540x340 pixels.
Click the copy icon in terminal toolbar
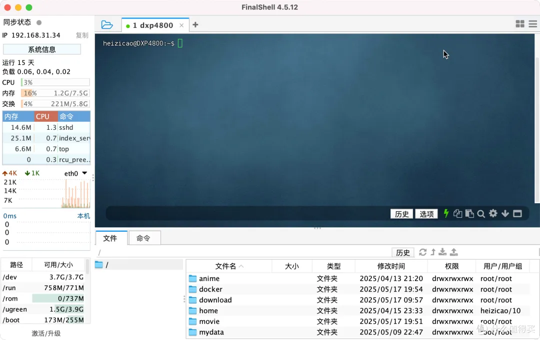tap(457, 214)
